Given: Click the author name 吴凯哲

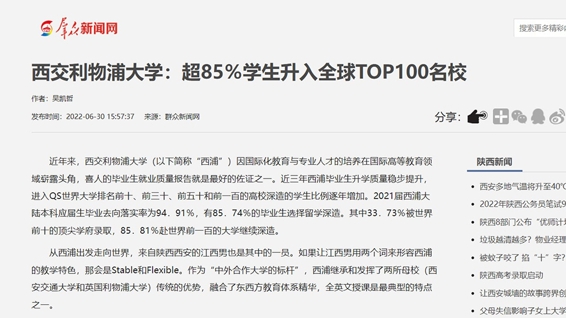Looking at the screenshot, I should 63,99.
